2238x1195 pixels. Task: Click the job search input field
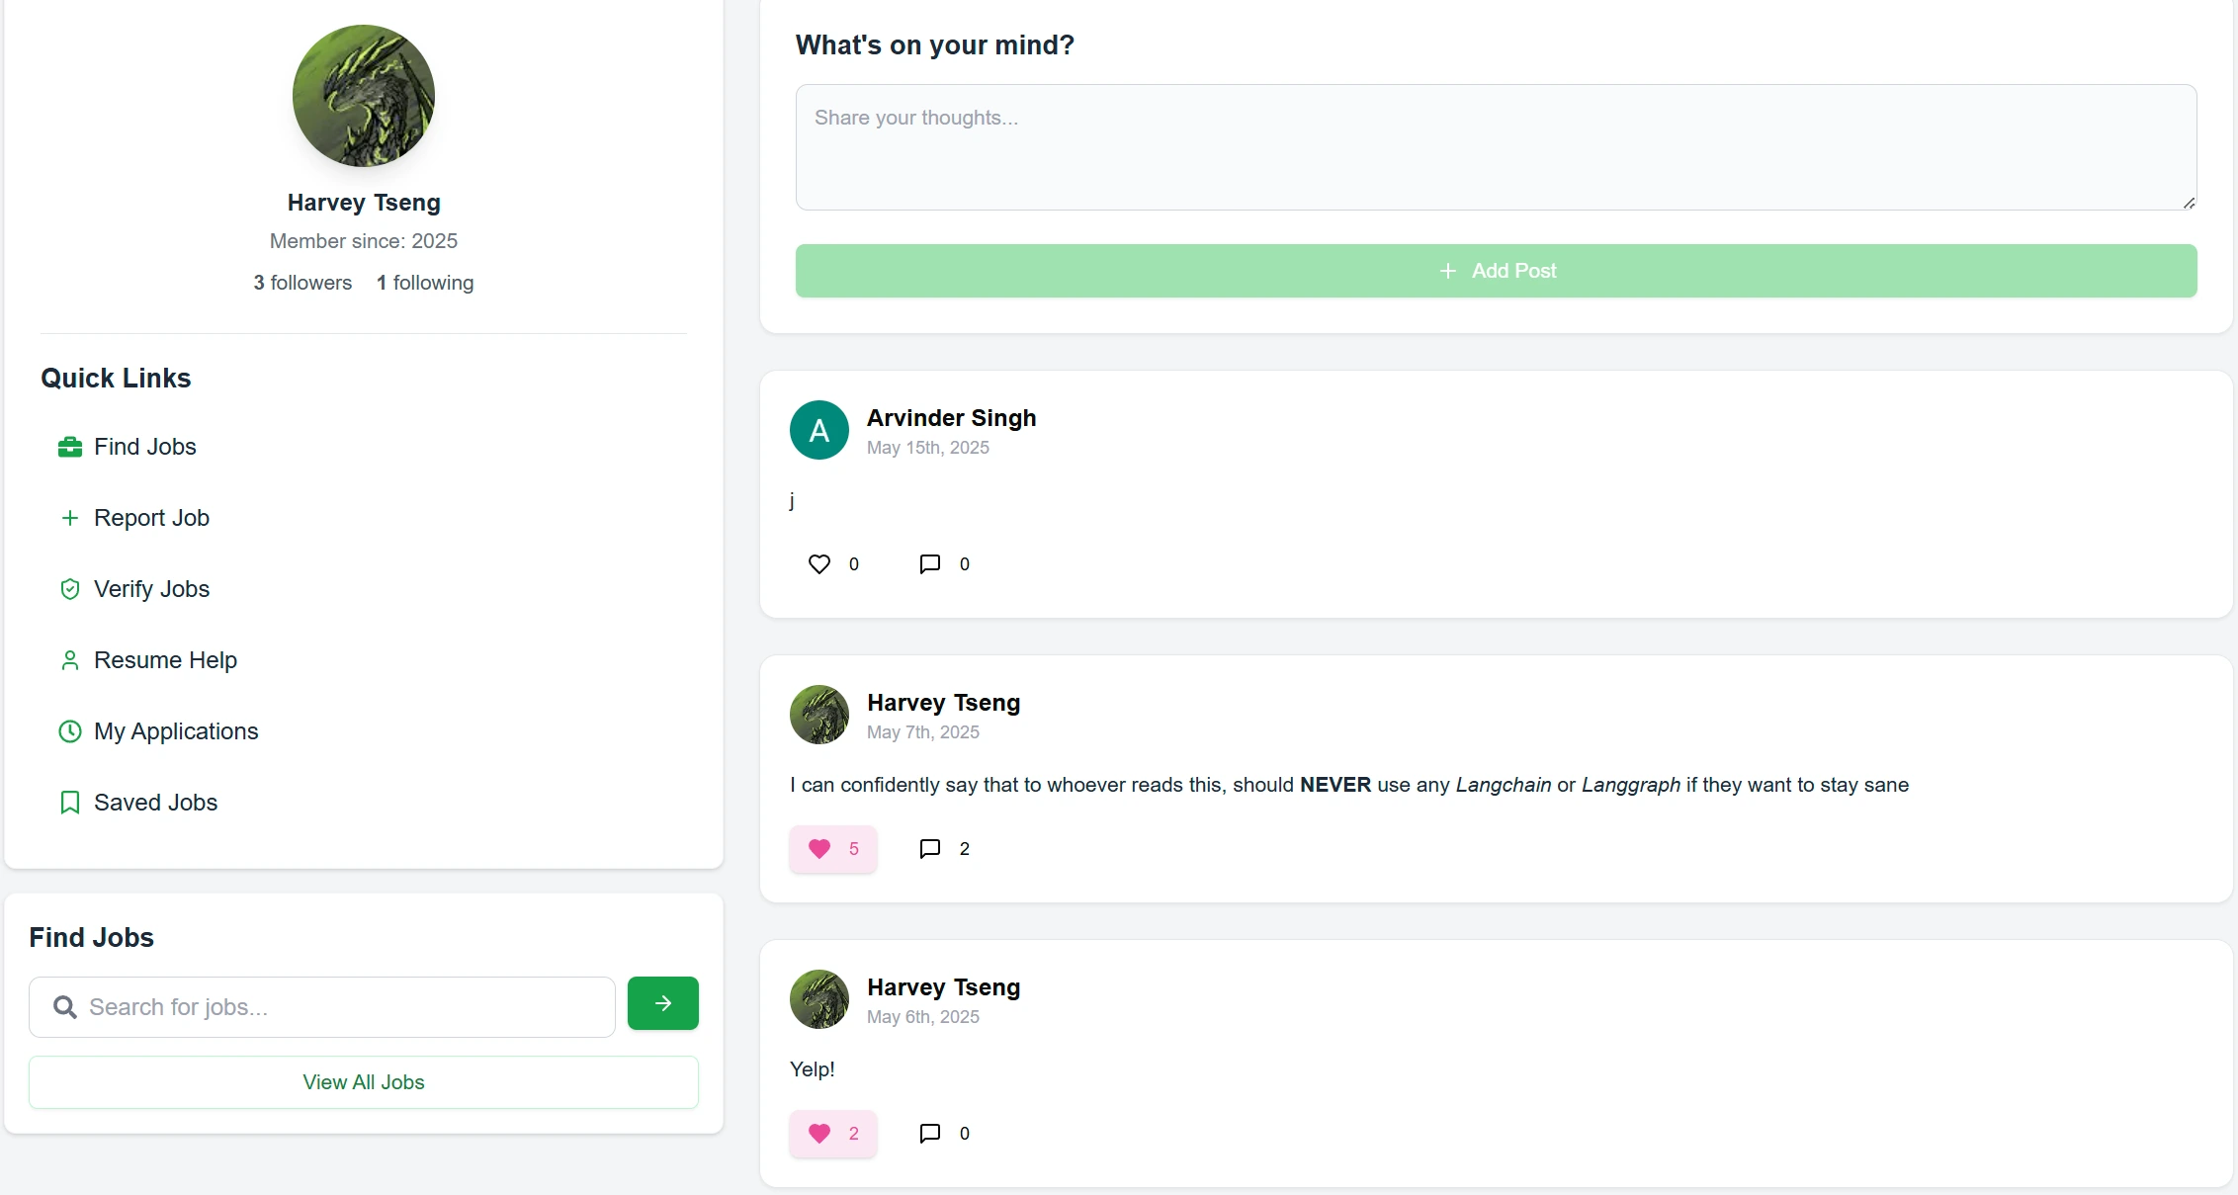coord(297,1006)
